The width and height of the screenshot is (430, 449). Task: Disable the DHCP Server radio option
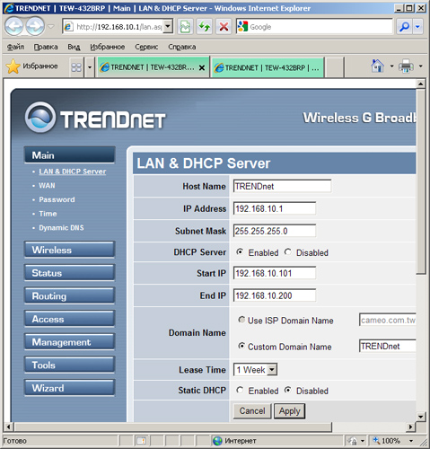[x=288, y=252]
